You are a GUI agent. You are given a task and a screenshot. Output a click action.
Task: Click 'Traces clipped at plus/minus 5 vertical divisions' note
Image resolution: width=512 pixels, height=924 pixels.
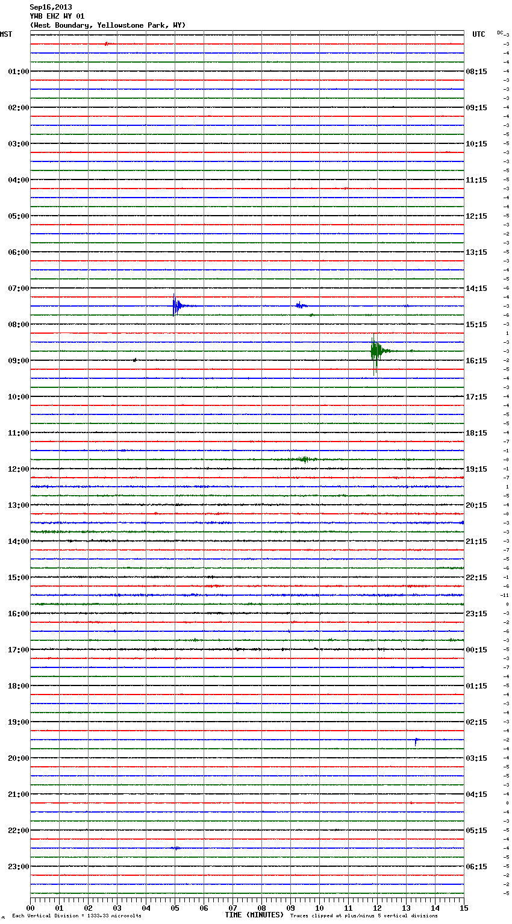coord(364,916)
